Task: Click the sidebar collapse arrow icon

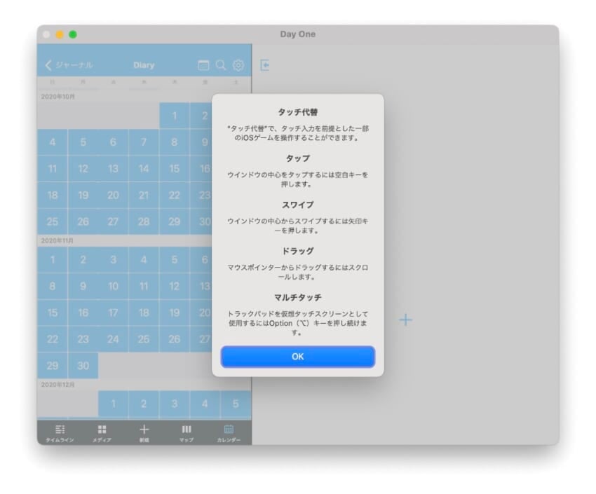Action: pyautogui.click(x=265, y=65)
